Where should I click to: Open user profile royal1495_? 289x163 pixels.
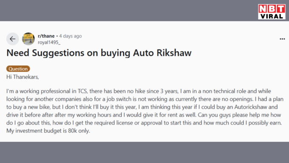pos(49,43)
